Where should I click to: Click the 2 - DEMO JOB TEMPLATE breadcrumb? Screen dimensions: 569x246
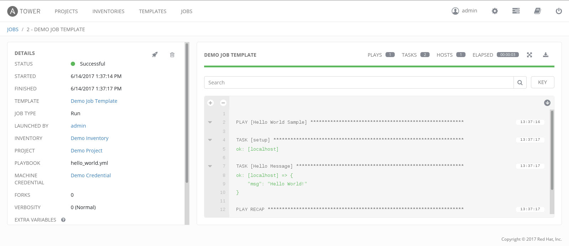(56, 29)
